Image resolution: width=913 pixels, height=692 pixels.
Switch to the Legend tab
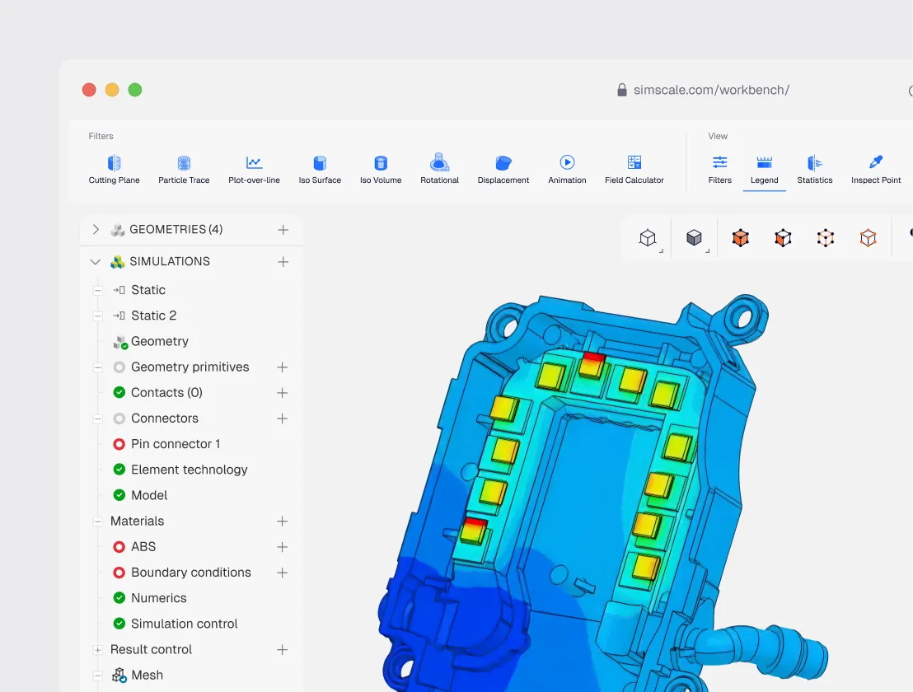765,170
